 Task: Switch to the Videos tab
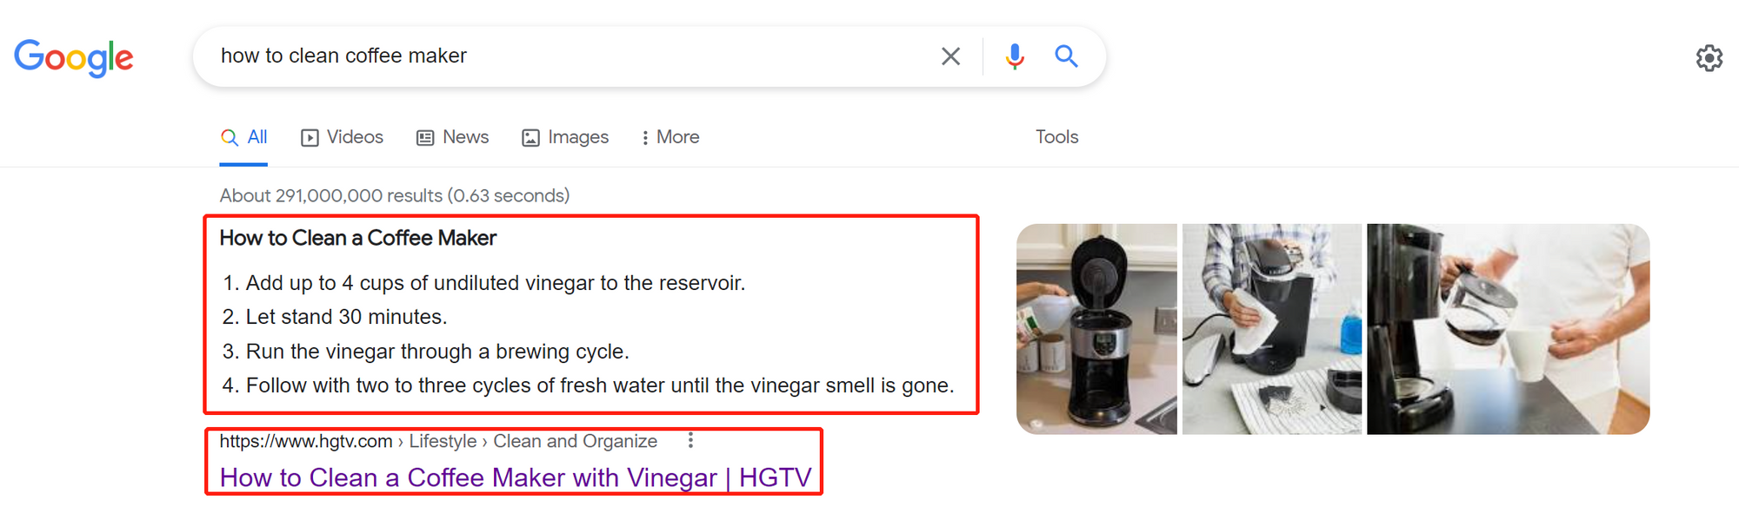[x=342, y=137]
